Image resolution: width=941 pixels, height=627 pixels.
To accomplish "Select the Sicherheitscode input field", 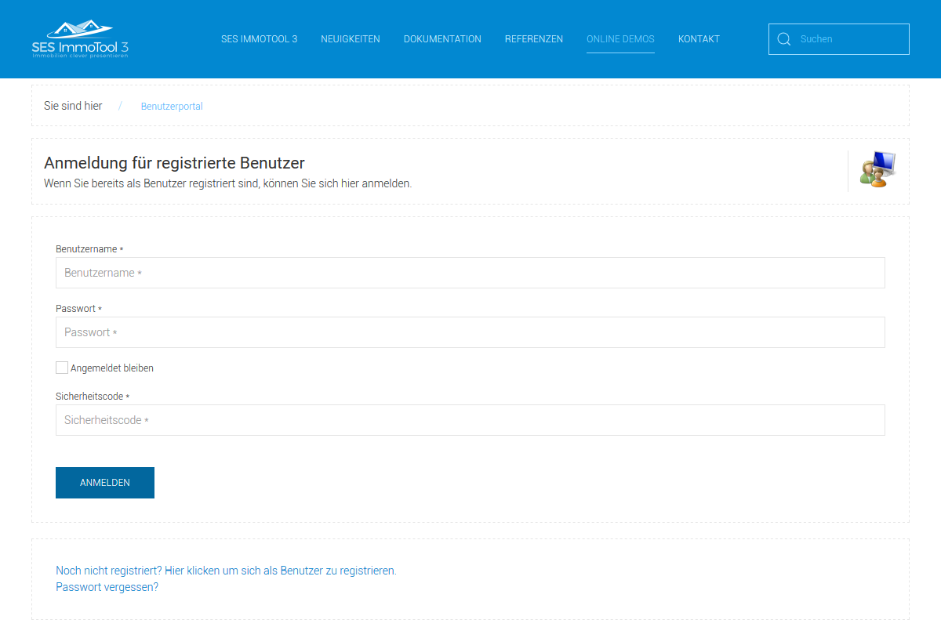I will (x=470, y=420).
